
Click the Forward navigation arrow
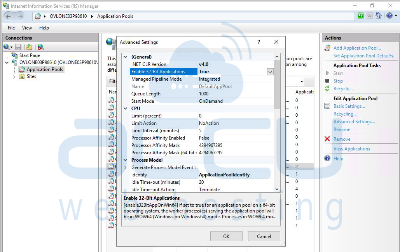click(x=20, y=17)
